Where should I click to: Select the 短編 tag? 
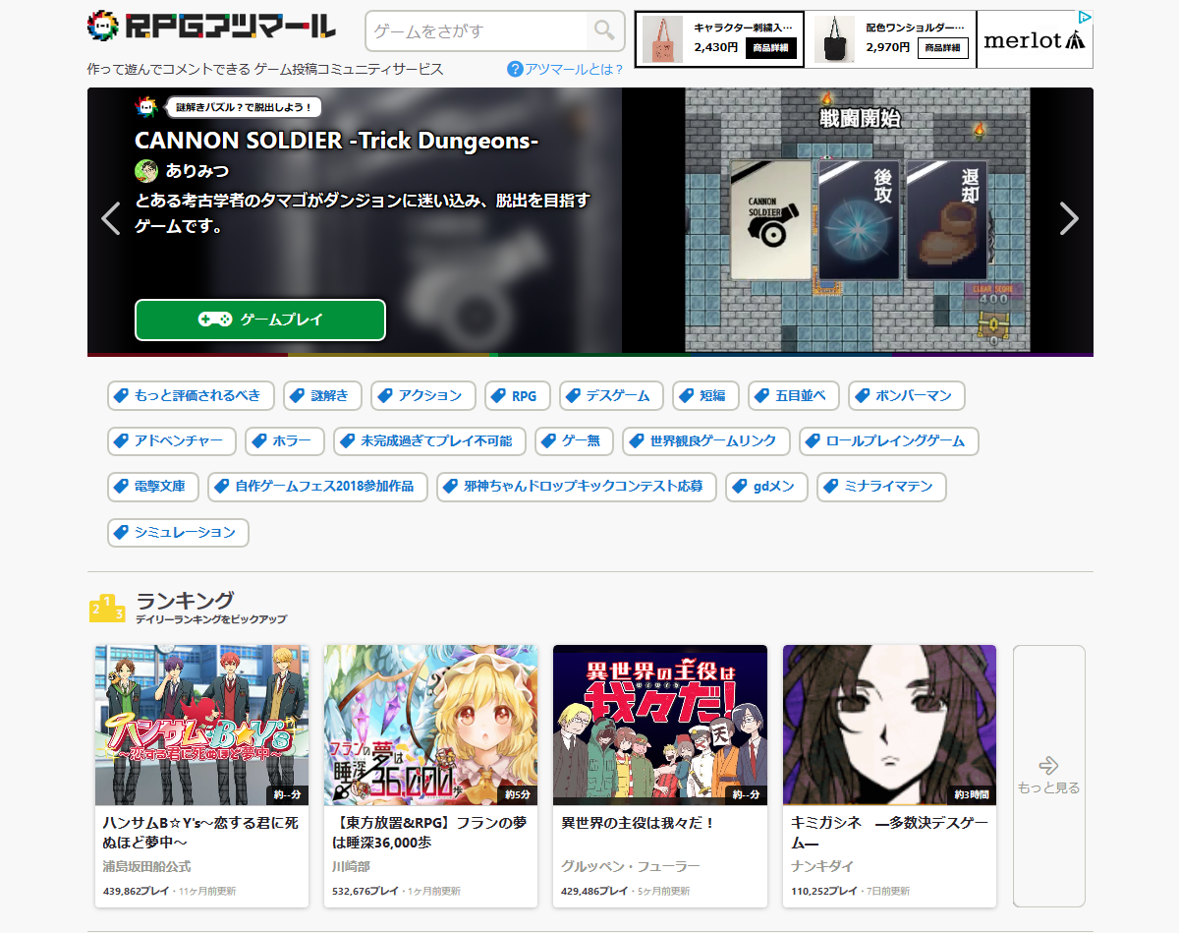(x=705, y=395)
